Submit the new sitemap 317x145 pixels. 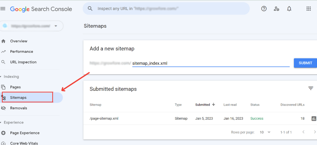click(305, 63)
